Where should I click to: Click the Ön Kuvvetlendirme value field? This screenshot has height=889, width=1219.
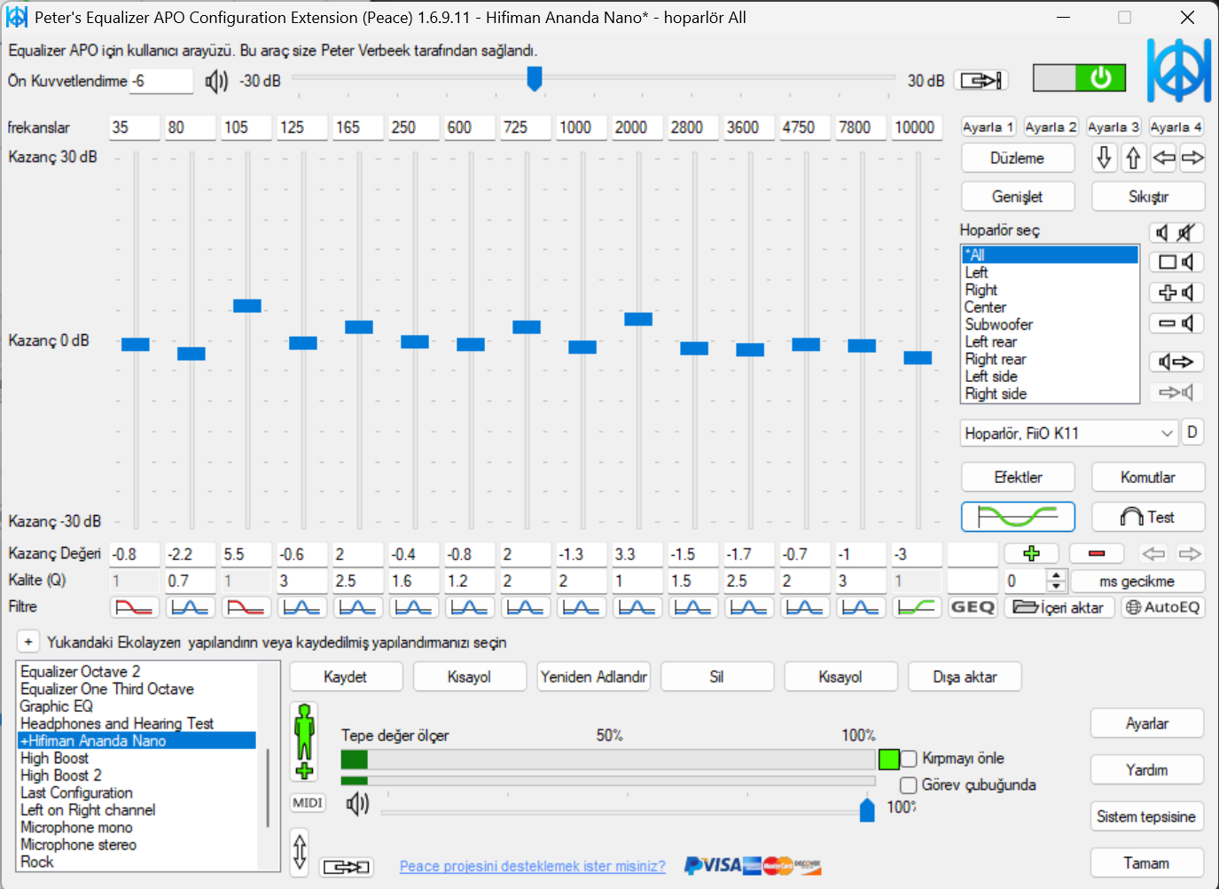tap(161, 81)
